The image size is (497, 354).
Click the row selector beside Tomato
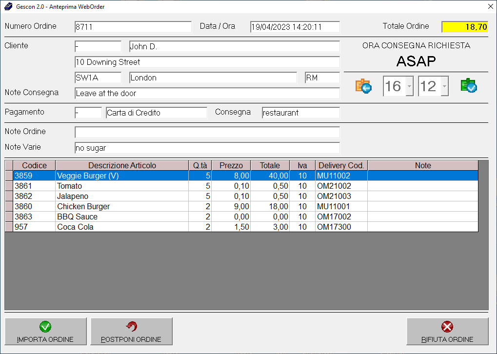coord(9,186)
